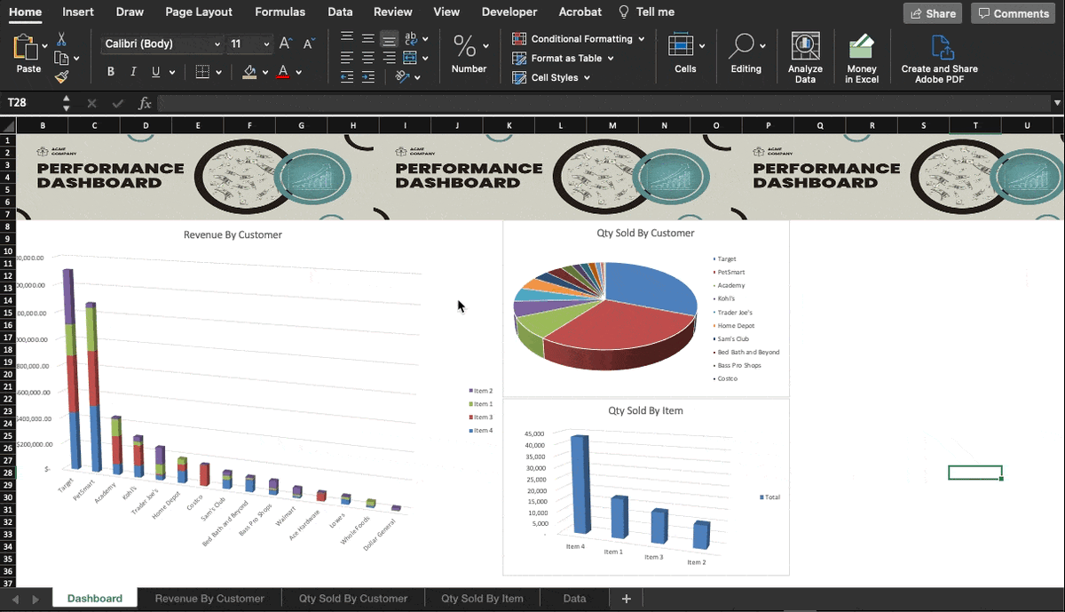This screenshot has height=612, width=1065.
Task: Open Conditional Formatting options
Action: point(578,38)
